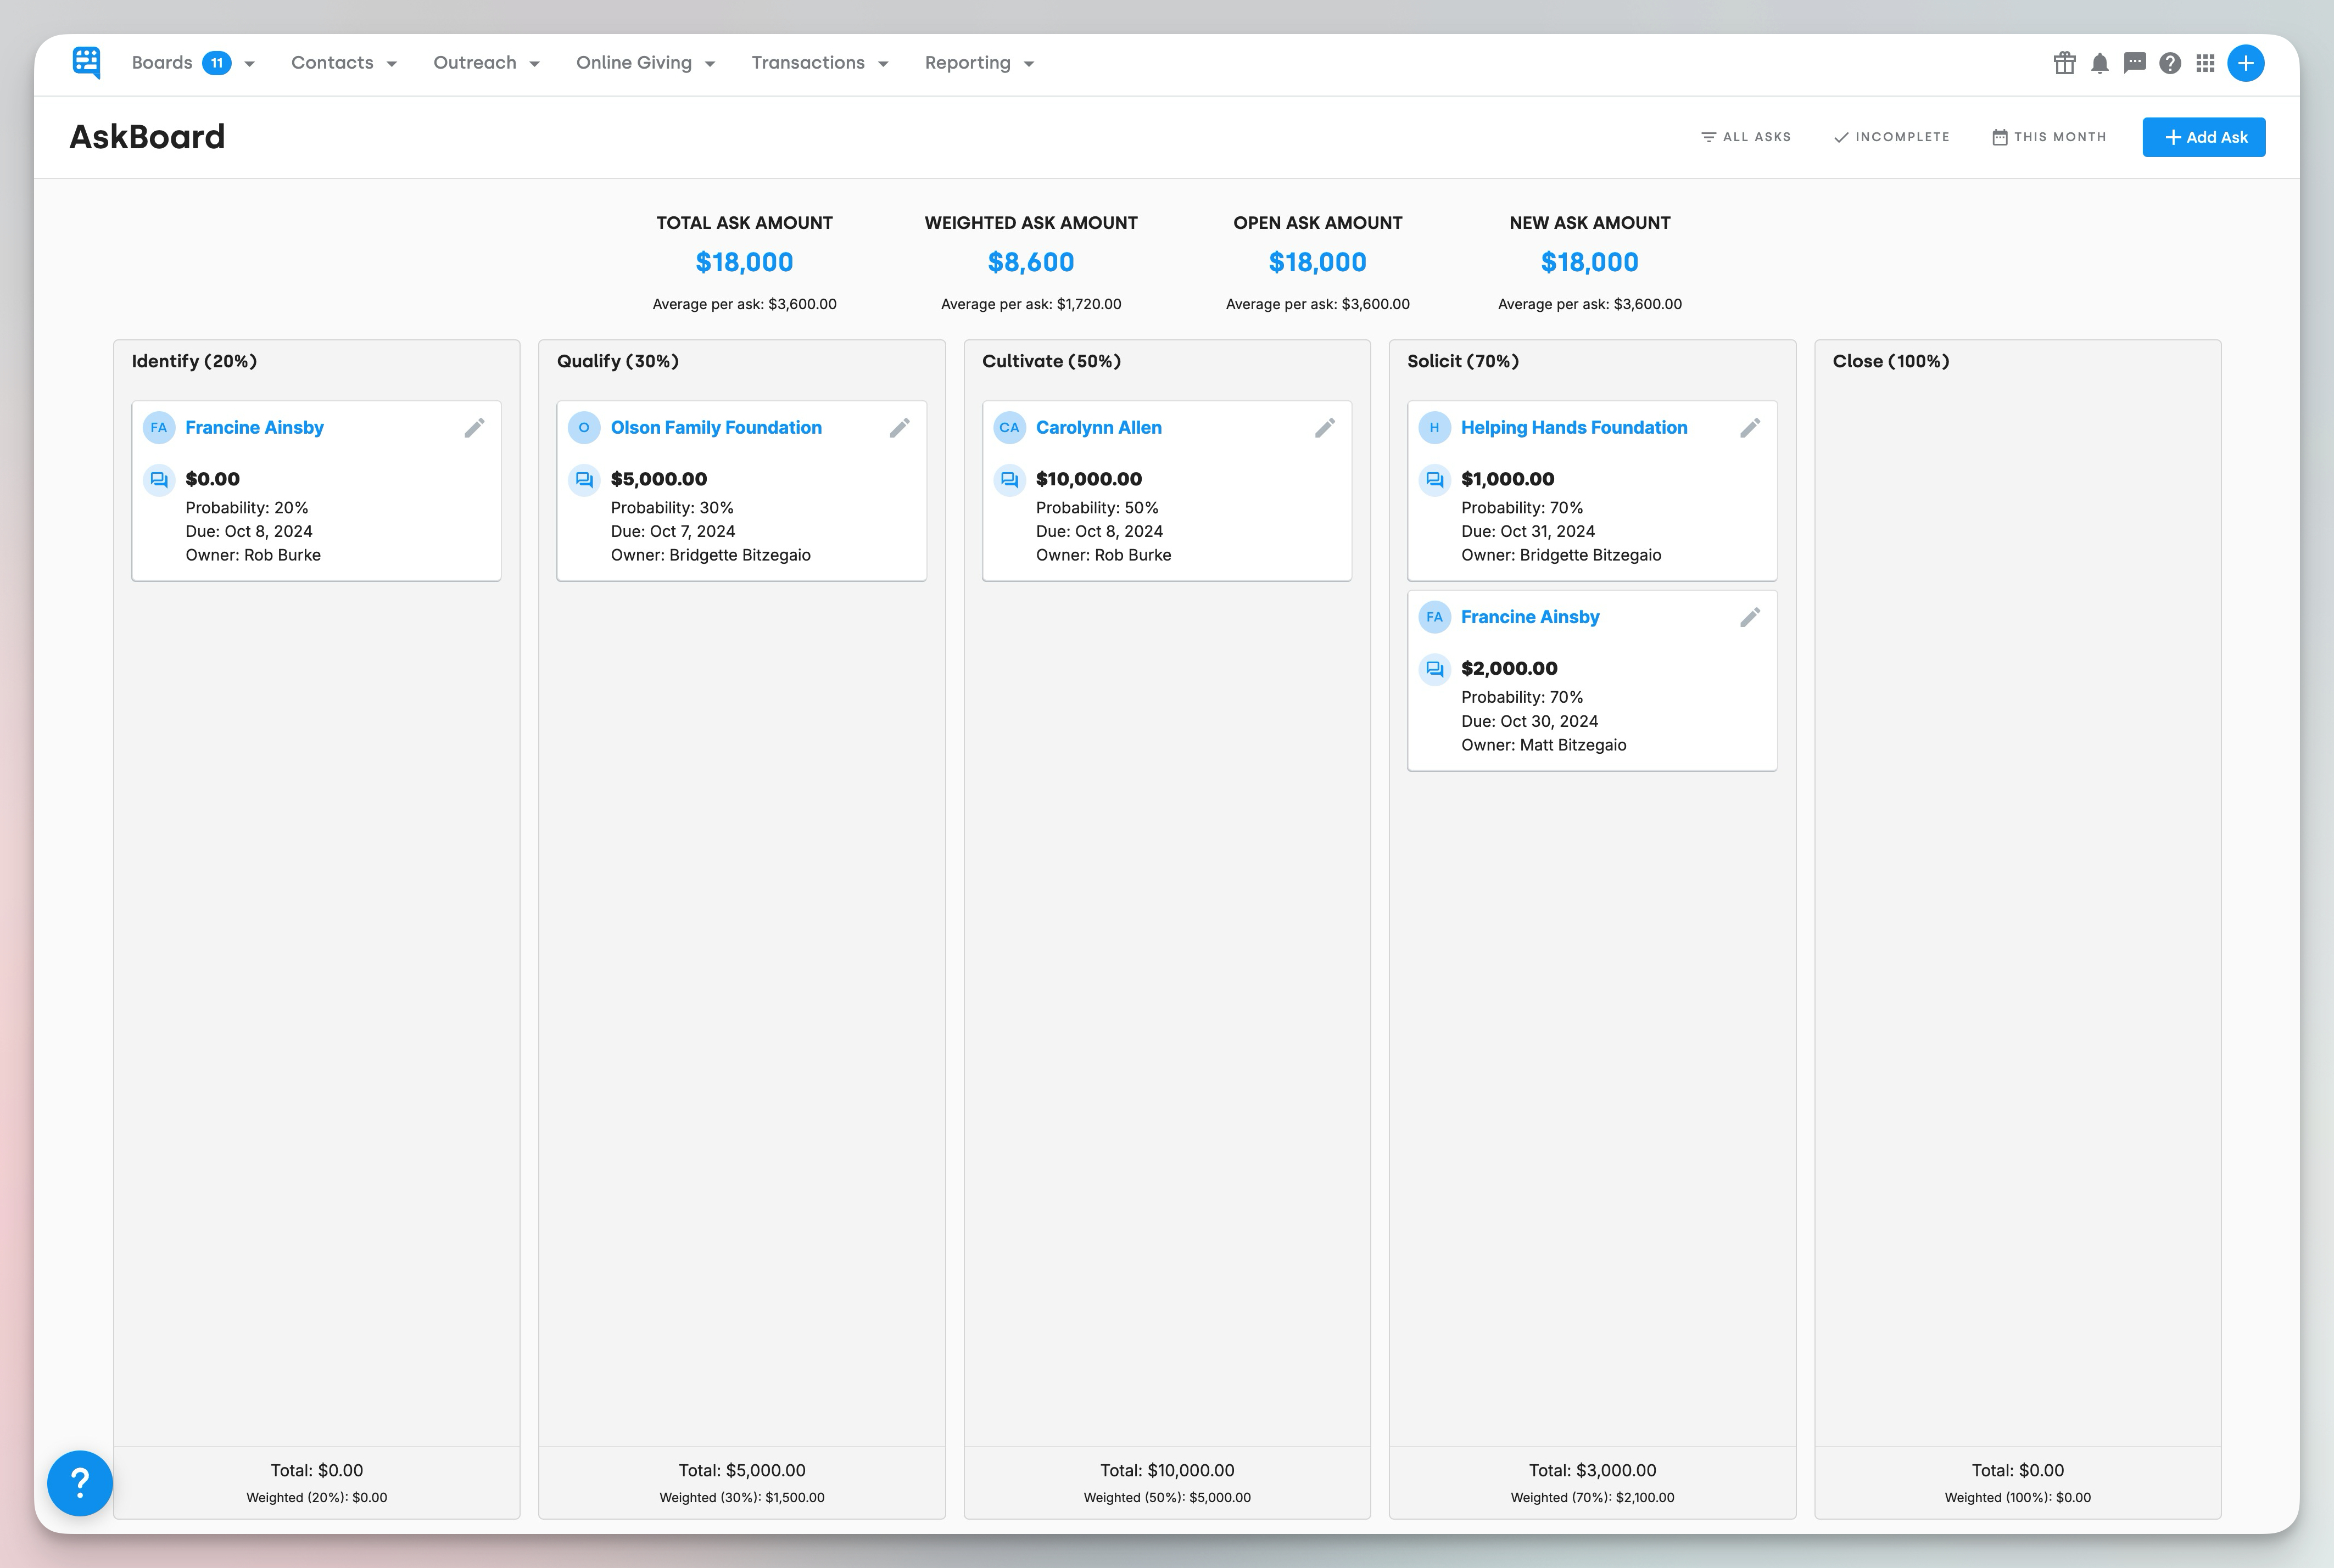The width and height of the screenshot is (2334, 1568).
Task: Toggle the Incomplete filter
Action: [x=1891, y=137]
